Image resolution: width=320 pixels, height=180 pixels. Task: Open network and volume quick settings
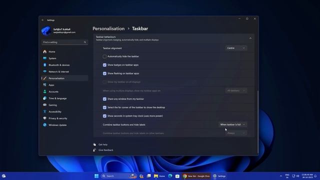coord(295,176)
